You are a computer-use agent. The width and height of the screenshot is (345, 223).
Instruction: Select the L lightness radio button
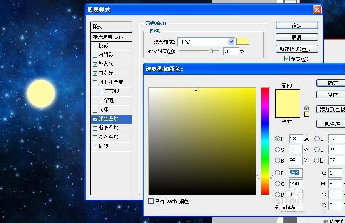(x=317, y=139)
